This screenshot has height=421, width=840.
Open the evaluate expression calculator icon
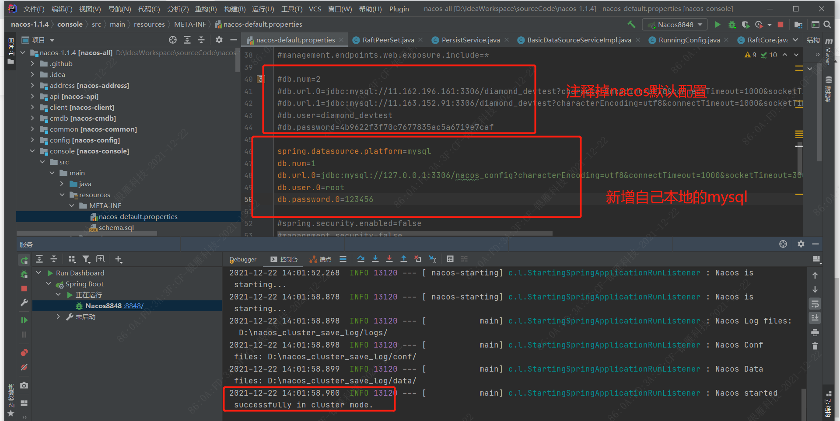click(450, 259)
